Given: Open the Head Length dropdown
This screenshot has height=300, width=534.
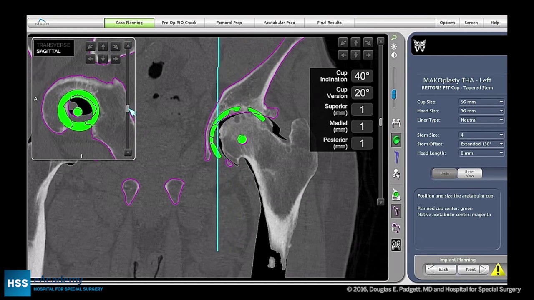Looking at the screenshot, I should click(x=481, y=153).
